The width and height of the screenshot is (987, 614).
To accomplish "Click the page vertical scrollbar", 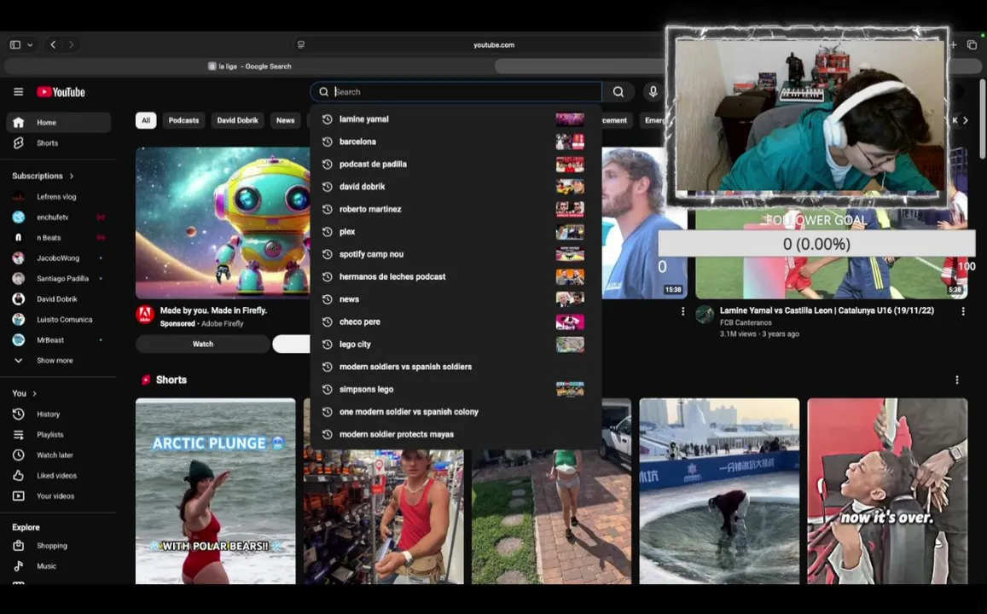I will [983, 119].
